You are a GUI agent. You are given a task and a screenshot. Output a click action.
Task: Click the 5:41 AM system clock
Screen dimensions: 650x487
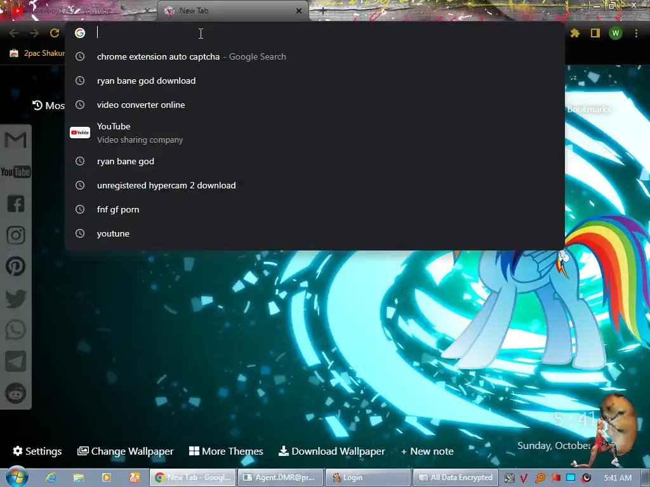(618, 478)
